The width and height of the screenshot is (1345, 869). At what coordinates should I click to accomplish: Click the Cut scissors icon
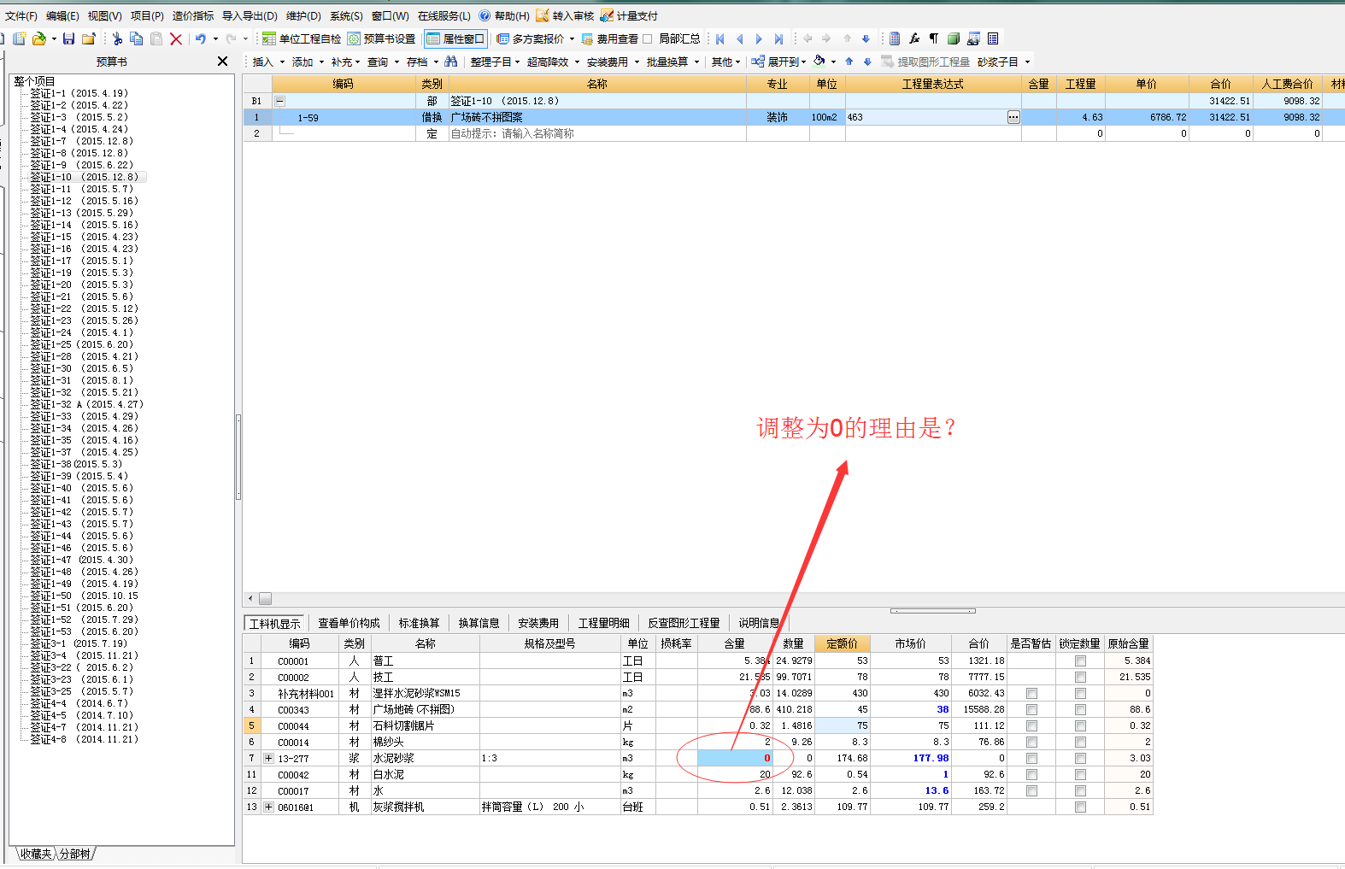point(117,38)
